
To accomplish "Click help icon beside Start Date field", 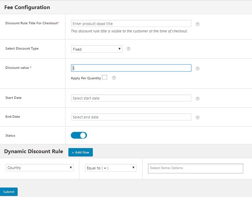I will (197, 98).
